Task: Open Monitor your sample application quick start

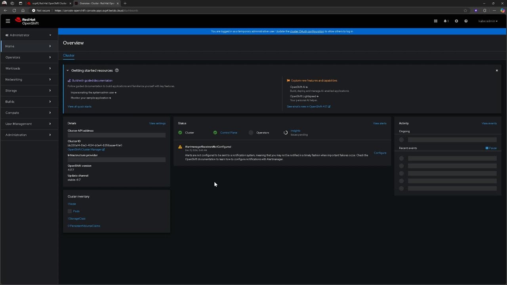Action: (91, 98)
